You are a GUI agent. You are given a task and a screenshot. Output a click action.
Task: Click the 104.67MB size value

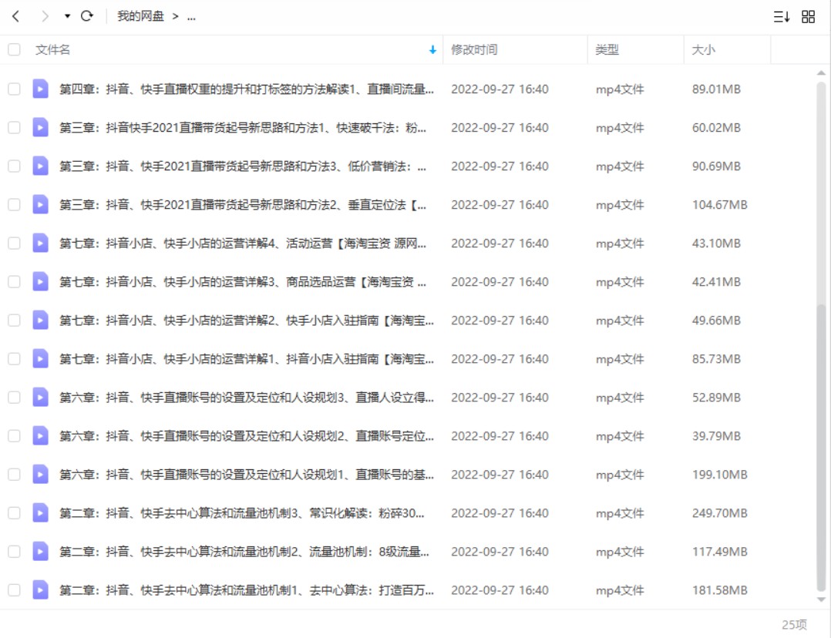coord(719,205)
